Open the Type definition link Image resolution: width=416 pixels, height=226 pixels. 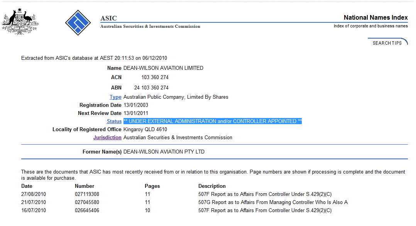115,97
